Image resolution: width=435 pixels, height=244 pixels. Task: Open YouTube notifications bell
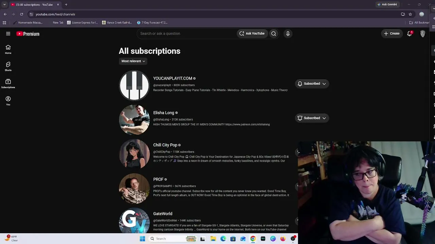tap(410, 34)
